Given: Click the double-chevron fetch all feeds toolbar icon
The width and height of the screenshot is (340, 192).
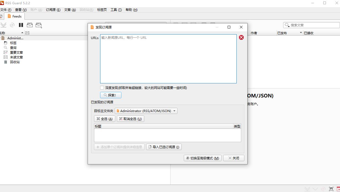Looking at the screenshot, I should click(x=3, y=25).
